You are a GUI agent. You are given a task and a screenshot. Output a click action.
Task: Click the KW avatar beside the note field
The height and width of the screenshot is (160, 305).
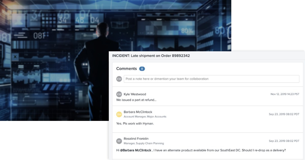point(119,79)
